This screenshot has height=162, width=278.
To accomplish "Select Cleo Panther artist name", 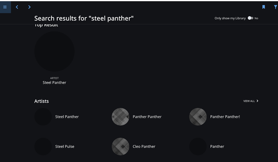I will pos(144,146).
